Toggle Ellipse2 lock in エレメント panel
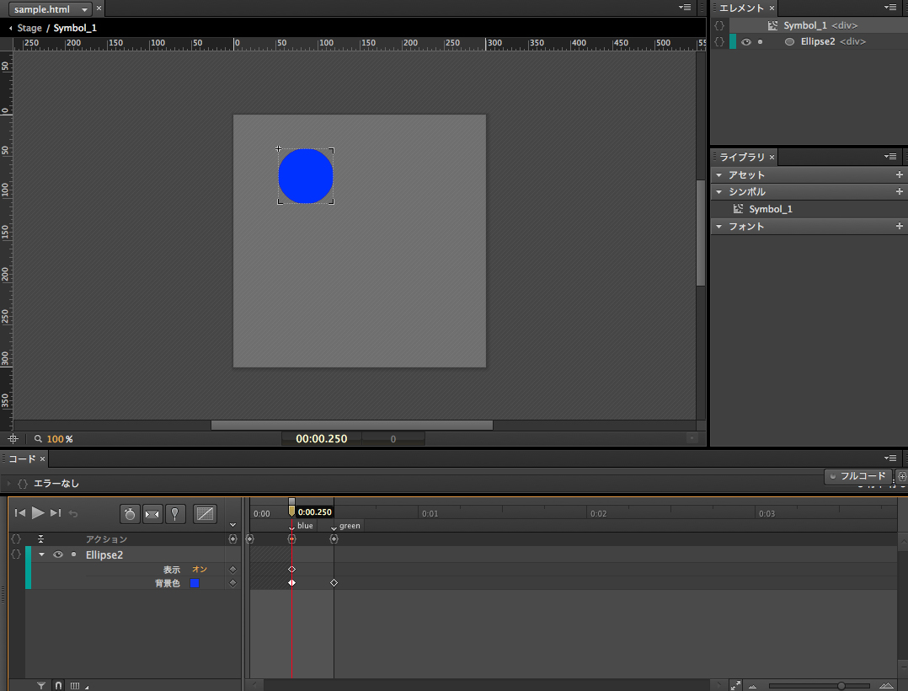The width and height of the screenshot is (908, 691). point(761,41)
